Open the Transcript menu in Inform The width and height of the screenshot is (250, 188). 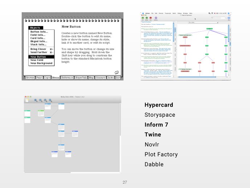168,13
